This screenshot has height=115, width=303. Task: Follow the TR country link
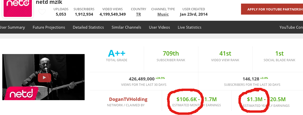point(138,14)
